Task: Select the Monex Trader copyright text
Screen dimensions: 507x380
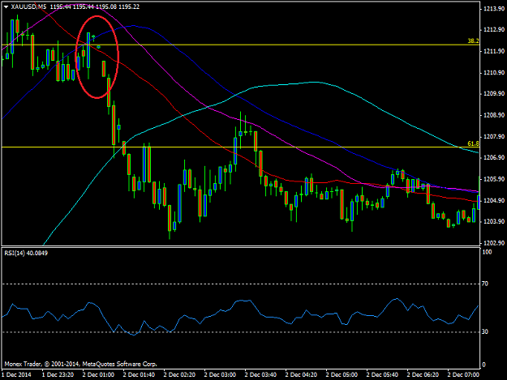Action: coord(80,364)
